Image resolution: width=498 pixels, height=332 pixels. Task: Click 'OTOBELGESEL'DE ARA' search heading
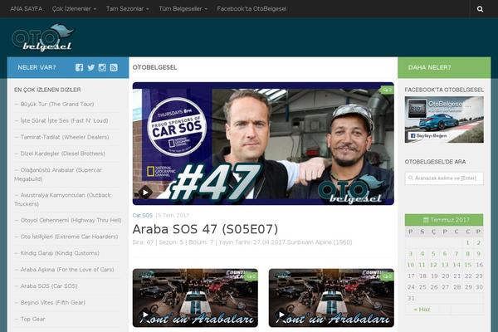(435, 162)
